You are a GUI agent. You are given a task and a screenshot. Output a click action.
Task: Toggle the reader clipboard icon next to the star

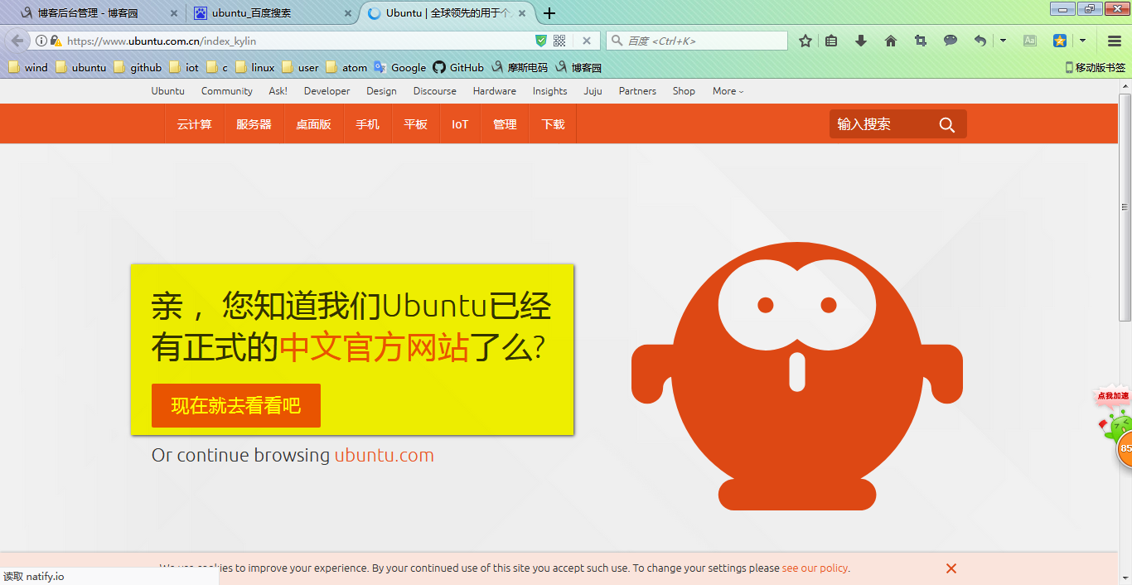click(830, 40)
